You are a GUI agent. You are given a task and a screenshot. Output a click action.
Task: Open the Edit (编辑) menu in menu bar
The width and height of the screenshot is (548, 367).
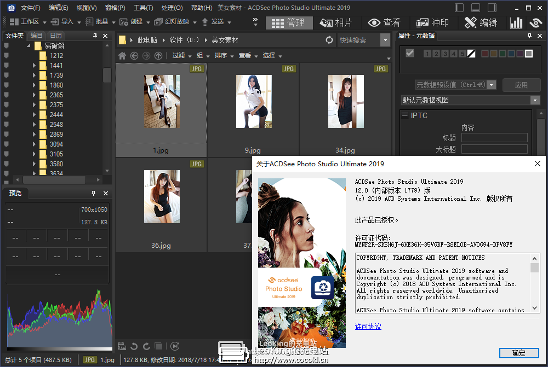[59, 8]
